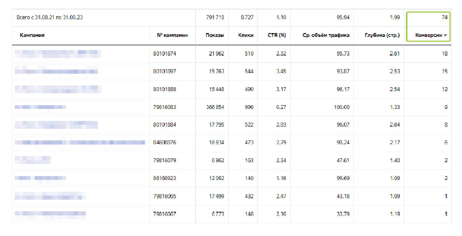Click the № кампании column header
Screen dimensions: 462x236
172,35
